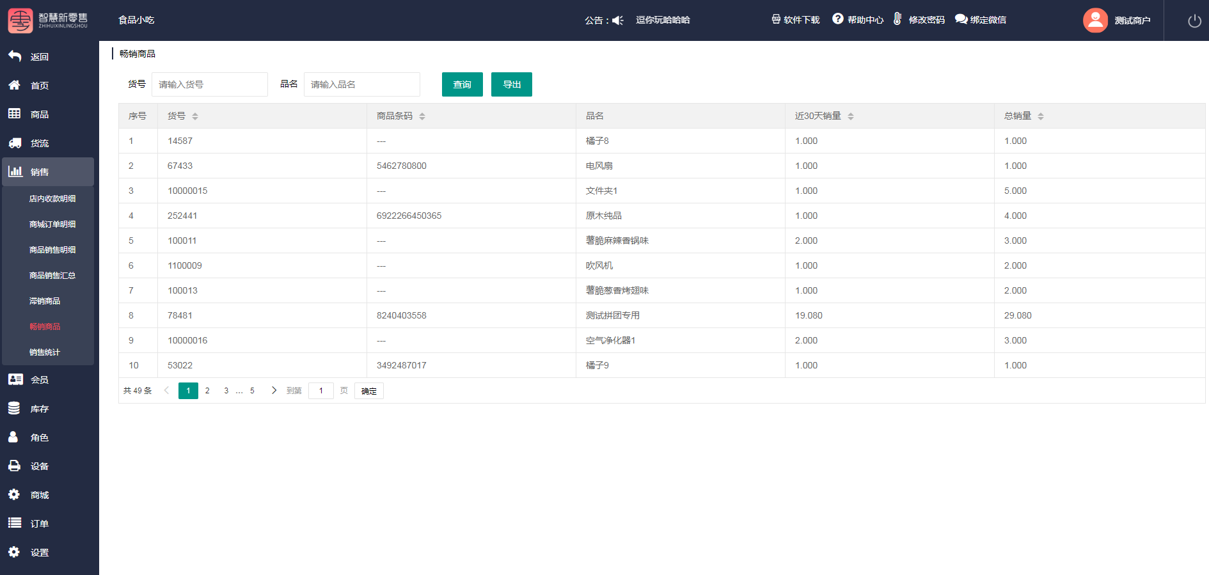Sort by 近30天销量 column arrows
1209x575 pixels.
click(x=851, y=116)
